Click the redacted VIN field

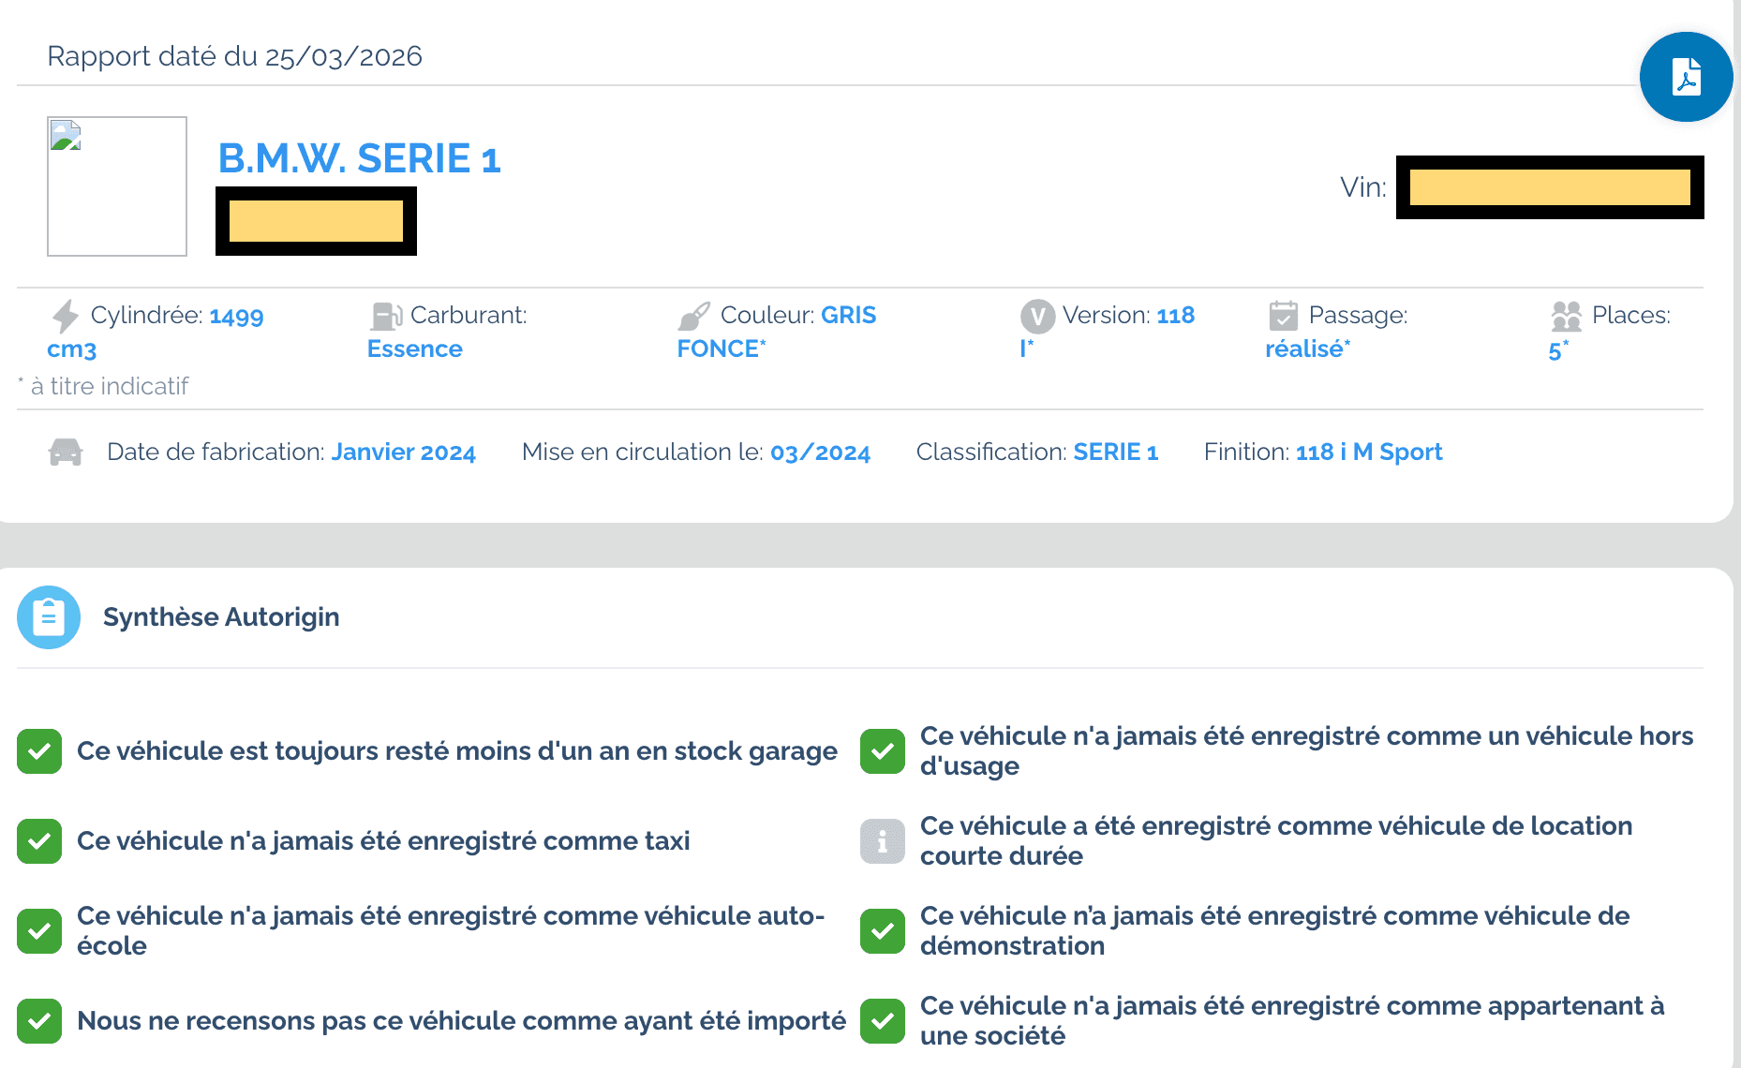point(1549,186)
